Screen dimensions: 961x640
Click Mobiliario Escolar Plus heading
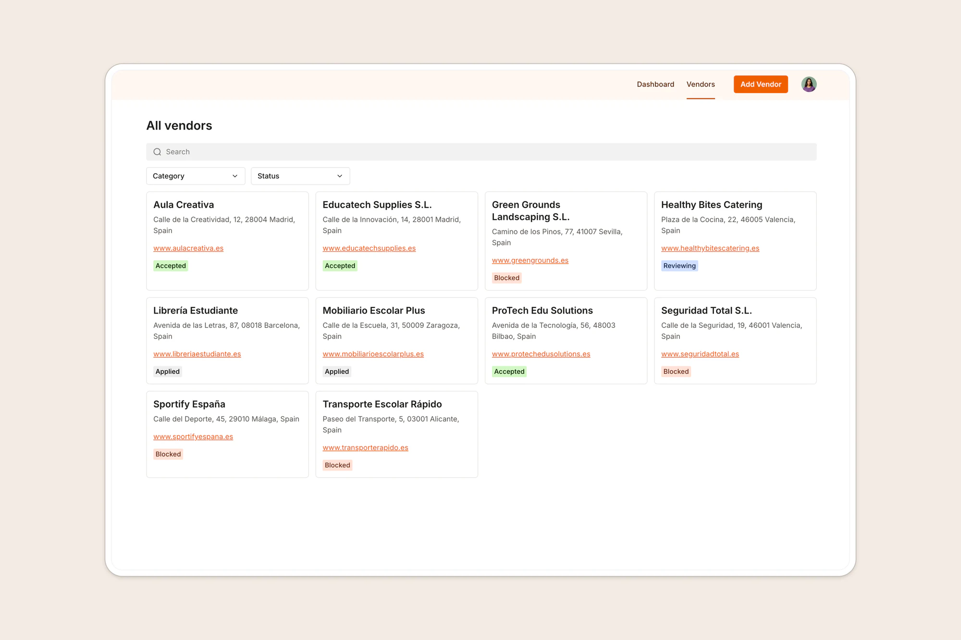374,311
